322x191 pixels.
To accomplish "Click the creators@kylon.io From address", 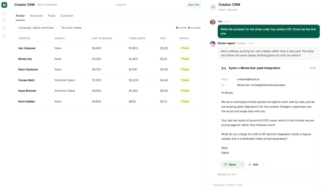I will tap(248, 79).
